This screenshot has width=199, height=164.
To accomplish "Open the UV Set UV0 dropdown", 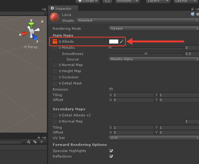I will point(154,138).
